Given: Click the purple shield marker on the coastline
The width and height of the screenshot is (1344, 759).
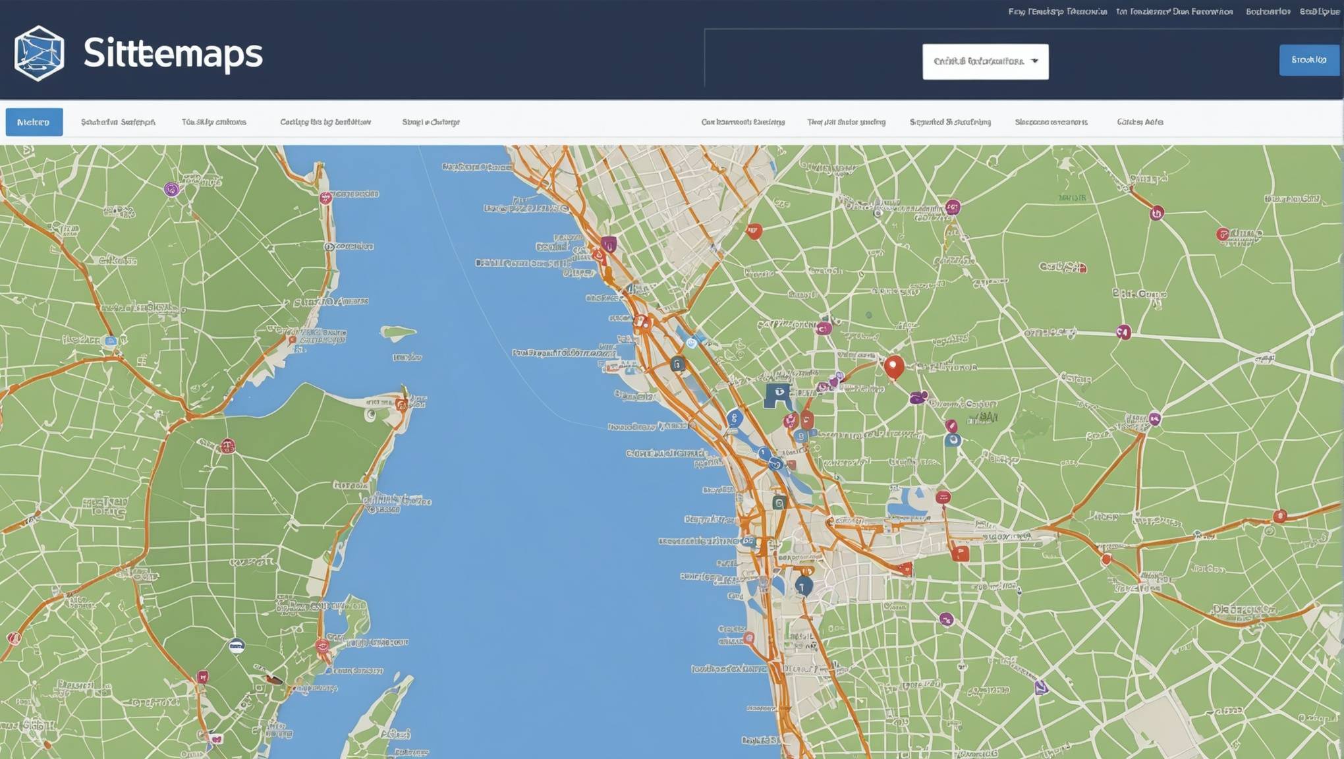Looking at the screenshot, I should point(609,244).
